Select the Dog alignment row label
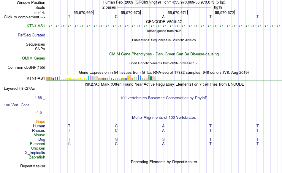Viewport: 282px width, 173px height. point(42,139)
